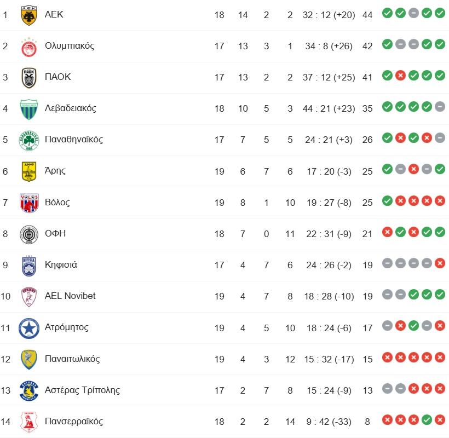449x438 pixels.
Task: Open the Κηφισιά team page link
Action: click(x=61, y=264)
